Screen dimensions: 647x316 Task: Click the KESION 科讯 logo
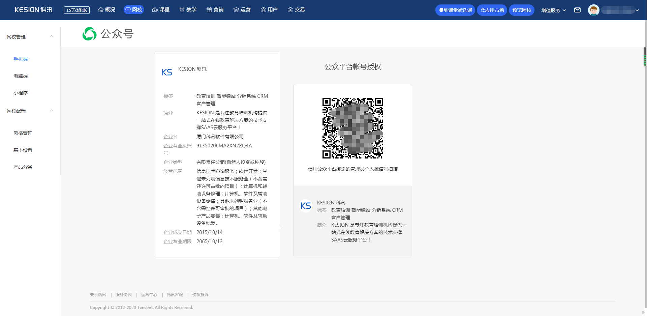(x=33, y=10)
